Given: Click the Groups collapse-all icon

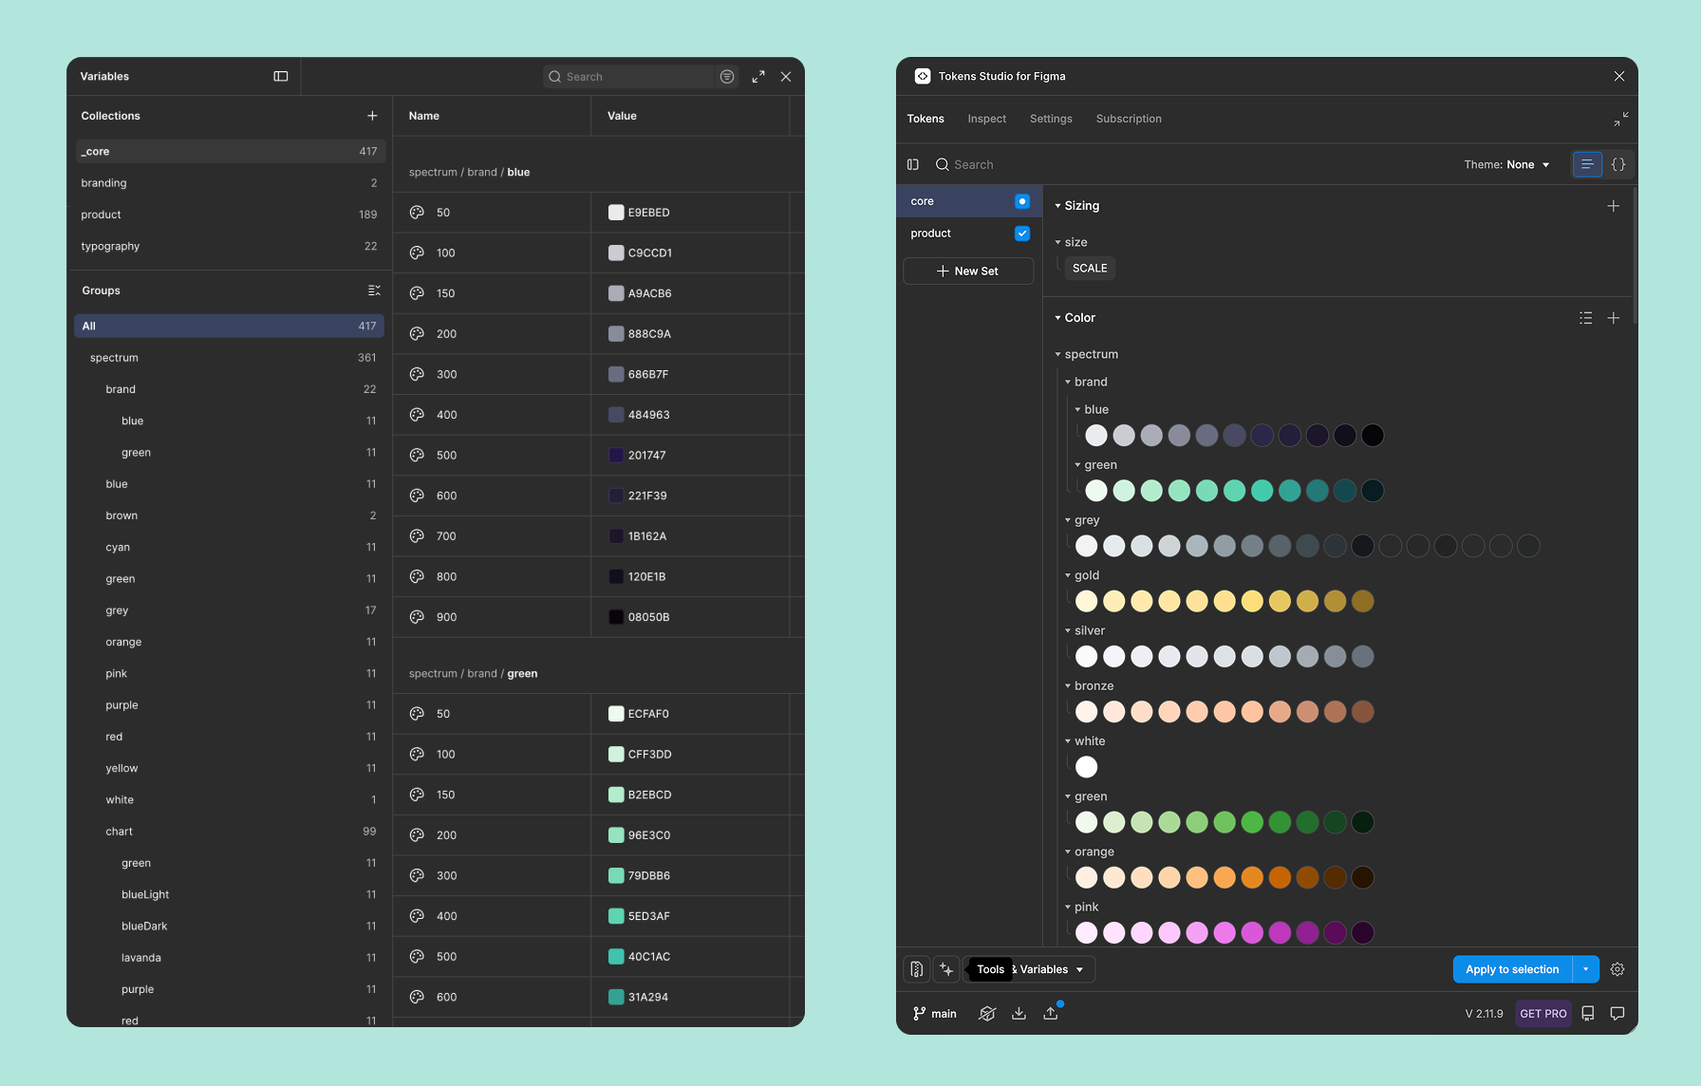Looking at the screenshot, I should [x=374, y=290].
